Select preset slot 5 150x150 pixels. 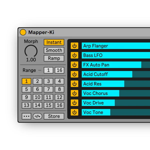[x=26, y=89]
